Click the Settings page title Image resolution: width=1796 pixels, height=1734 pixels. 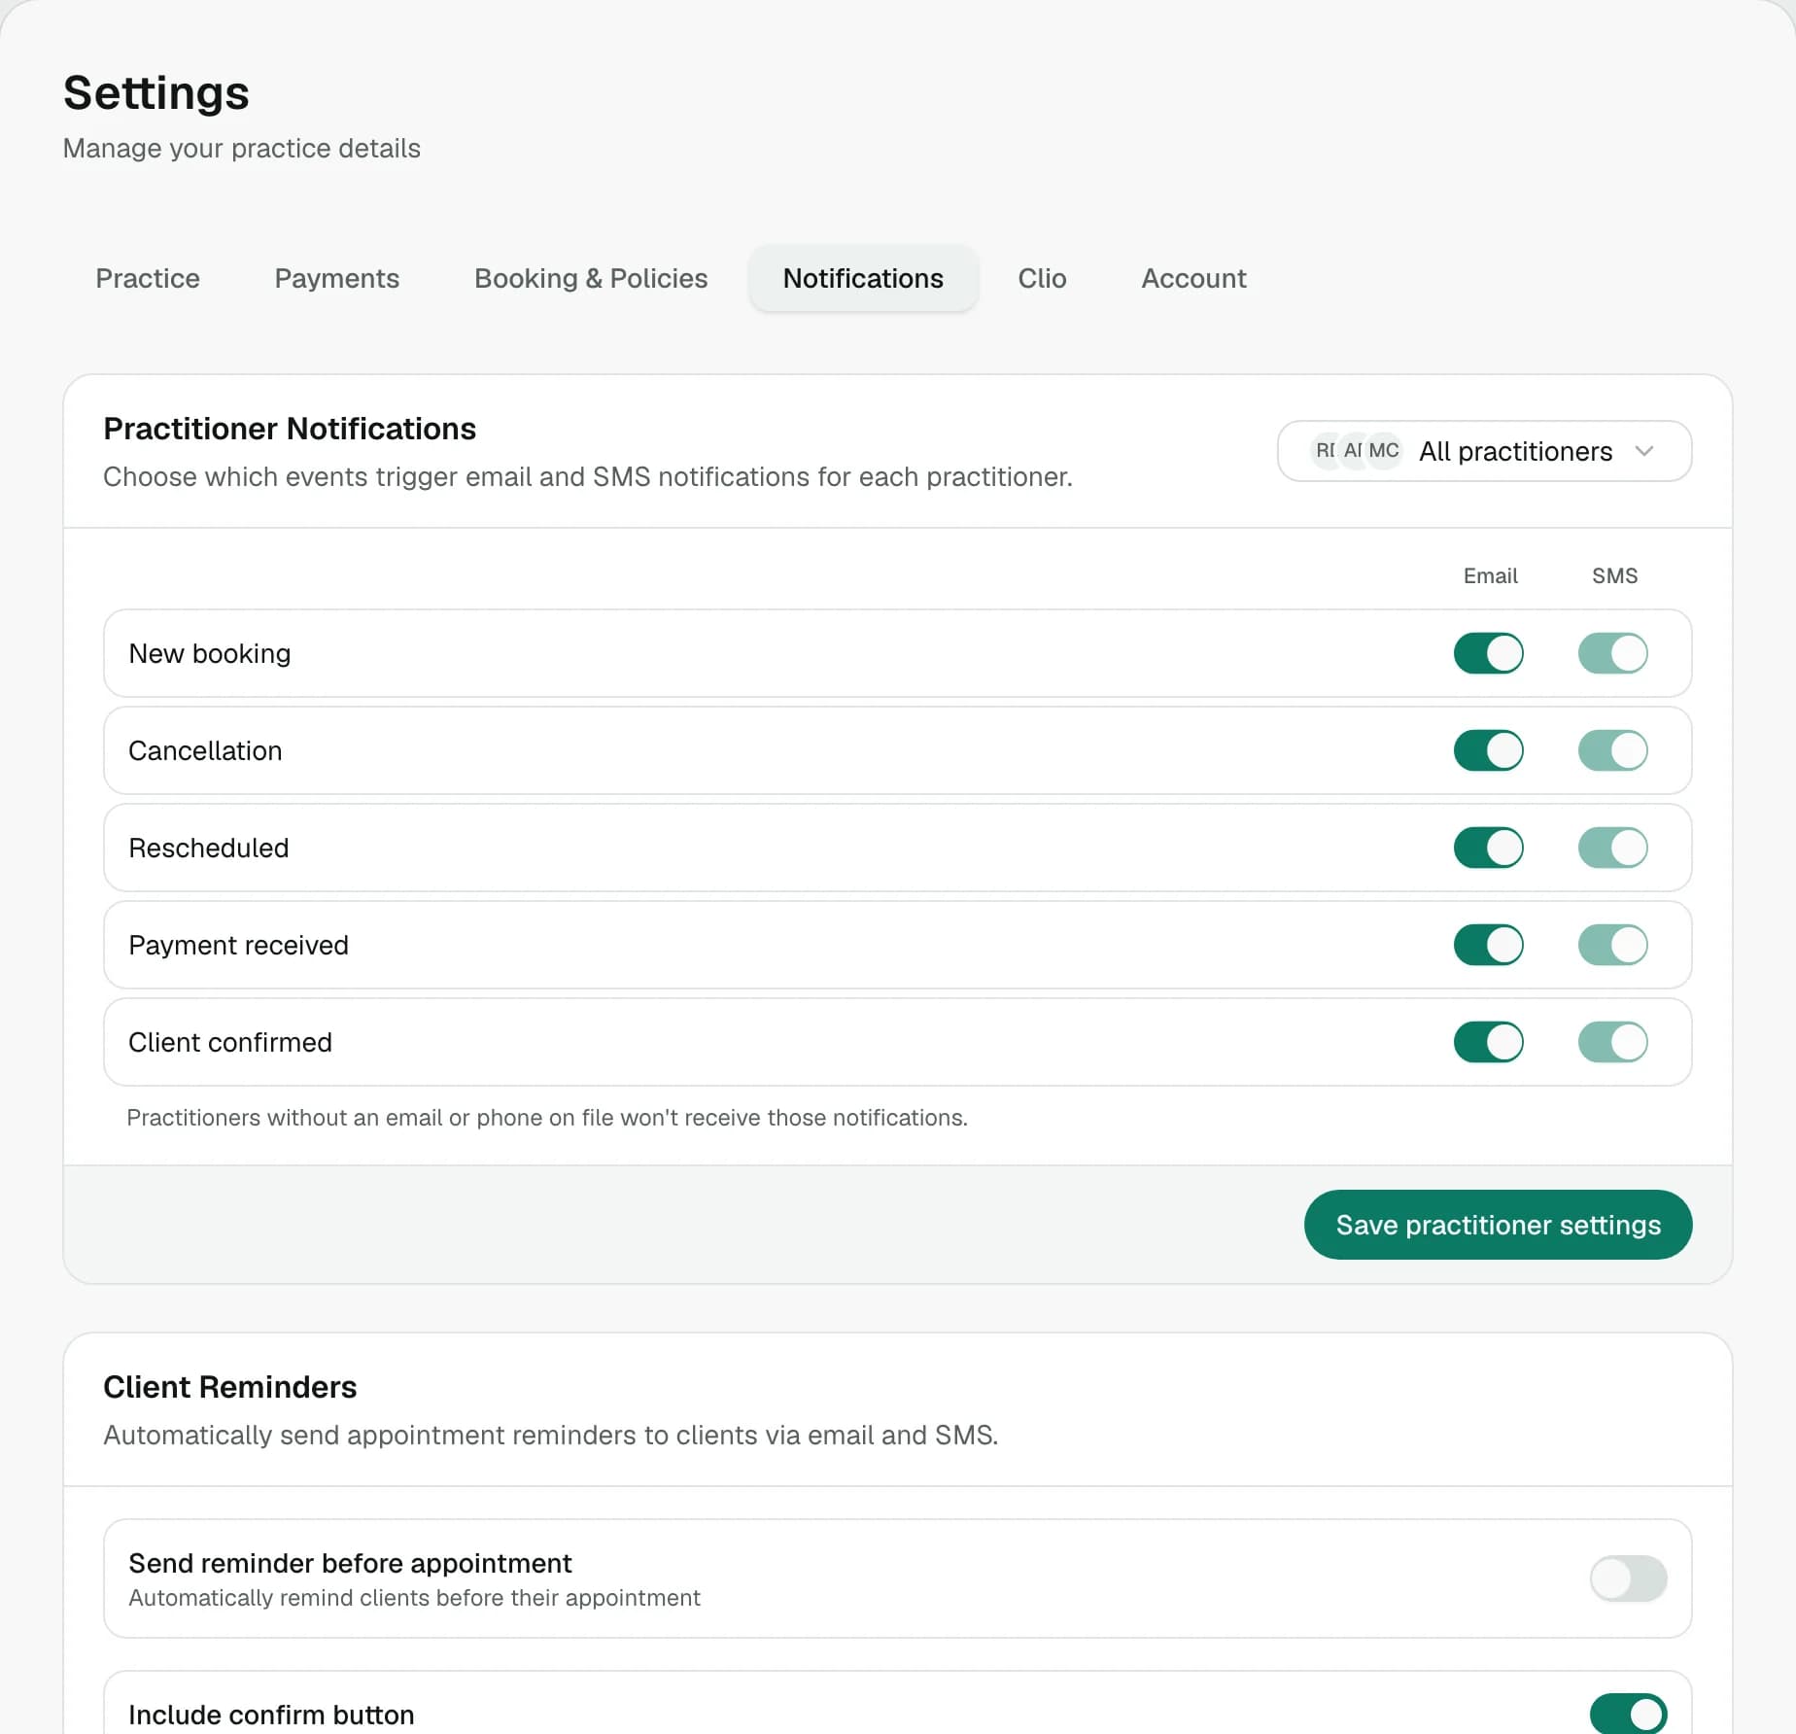tap(156, 93)
